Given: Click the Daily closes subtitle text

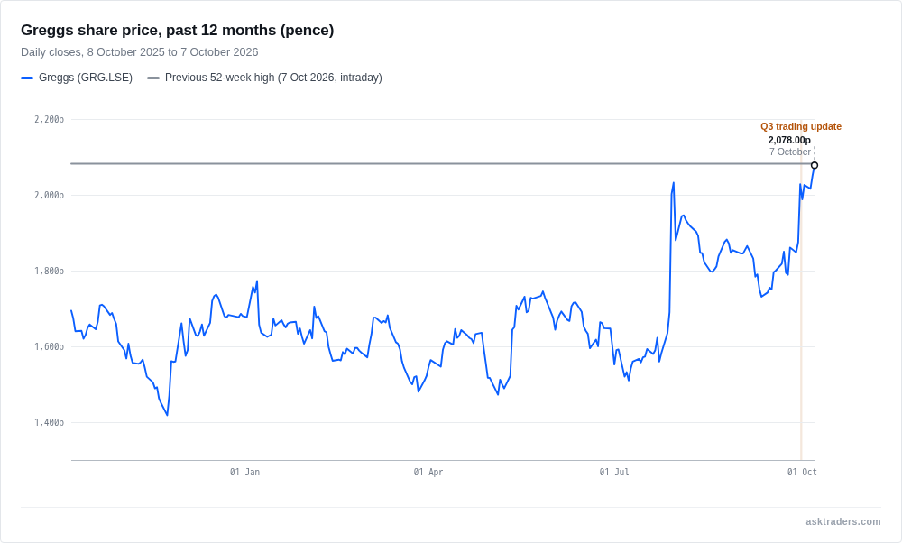Looking at the screenshot, I should 139,52.
